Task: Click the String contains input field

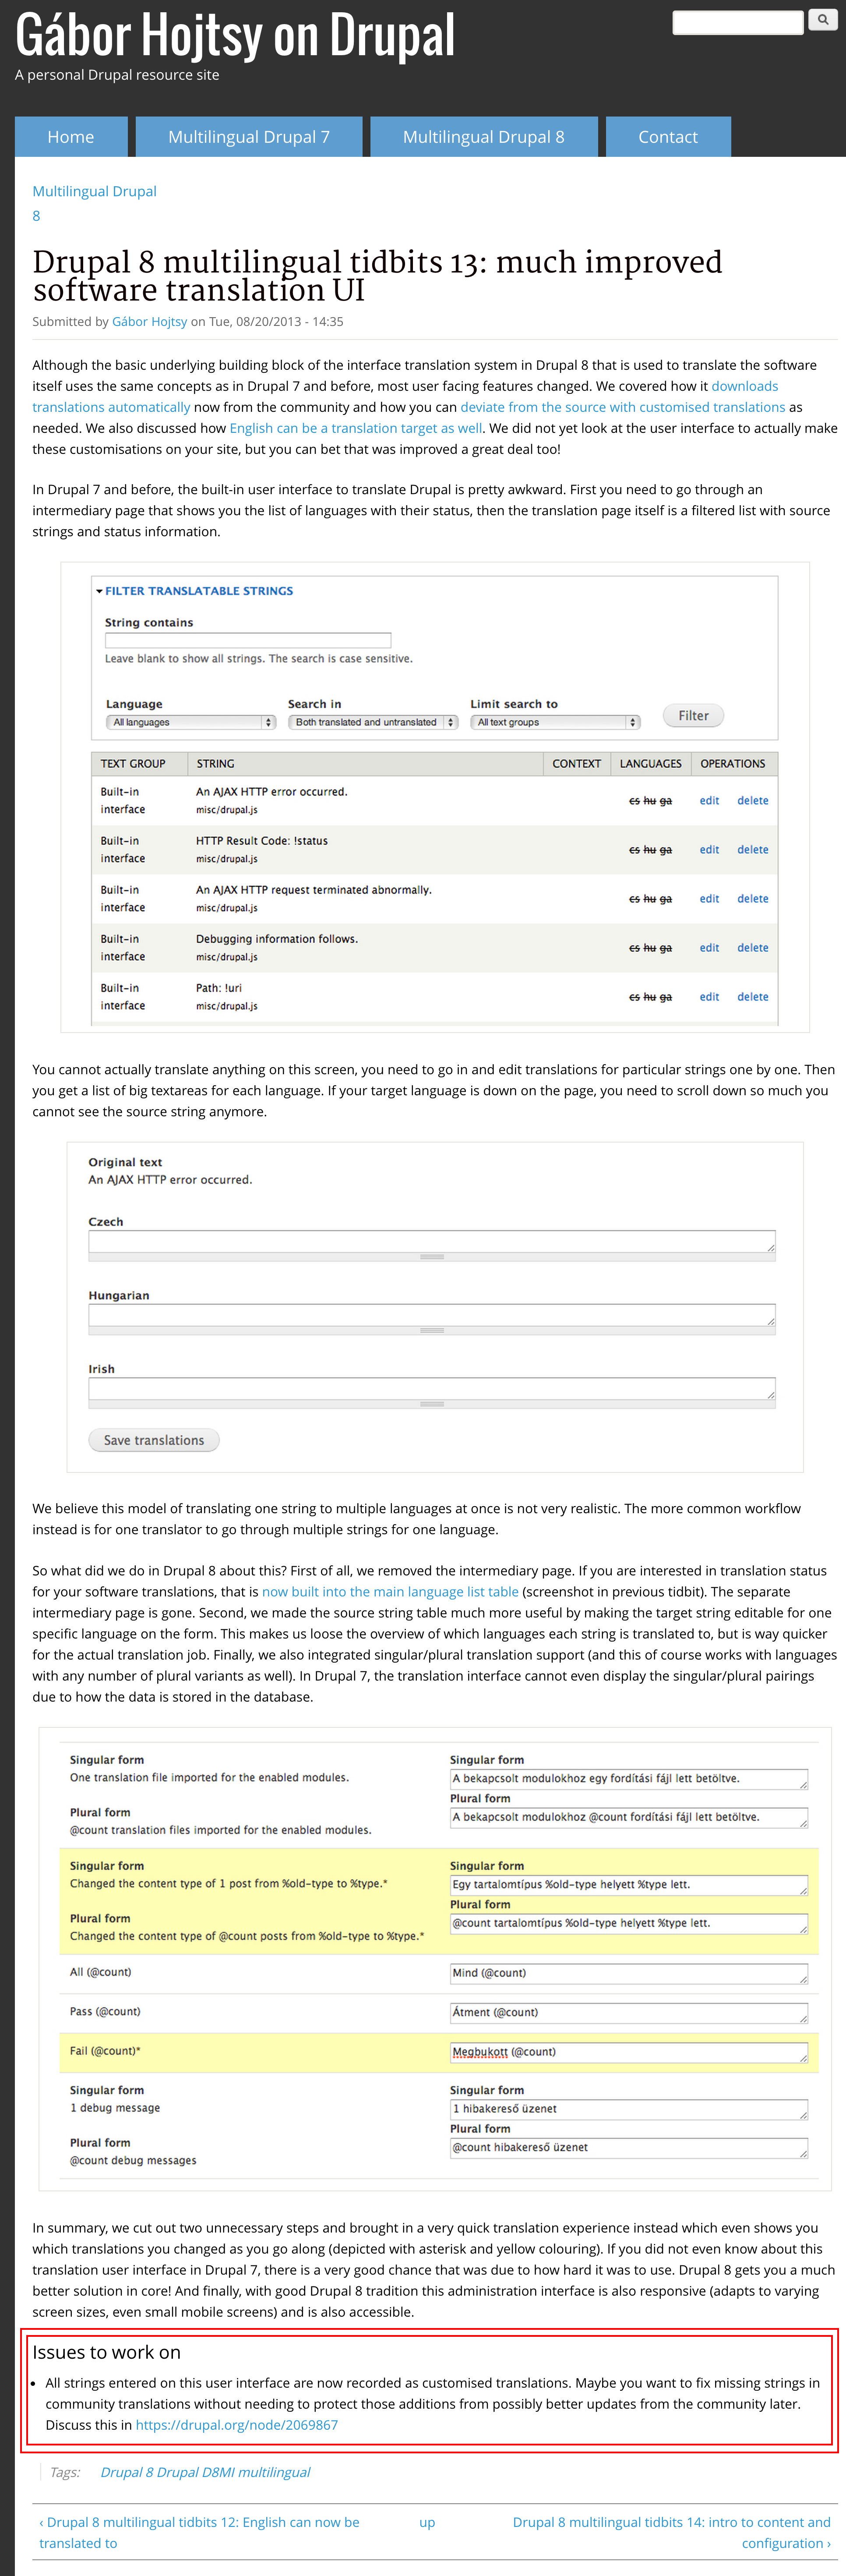Action: point(247,640)
